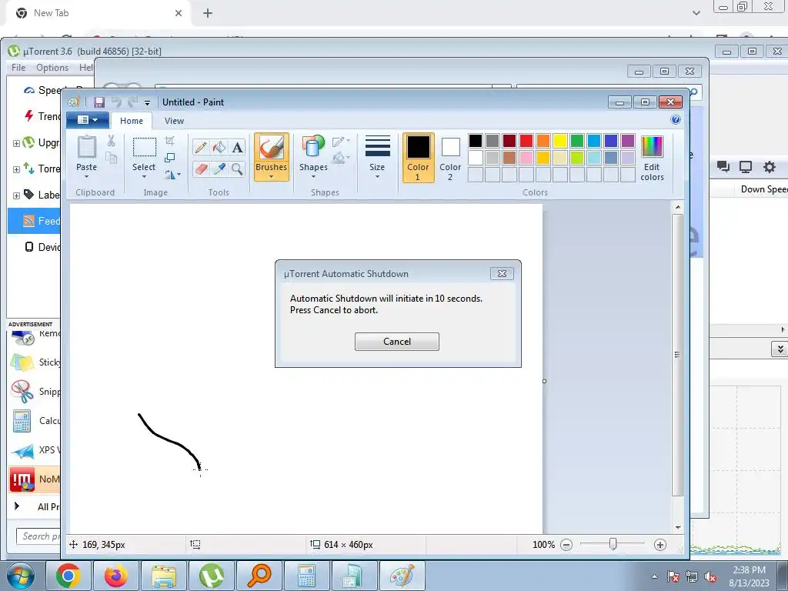The image size is (788, 591).
Task: Expand the Labels tree node in uTorrent
Action: click(x=16, y=195)
